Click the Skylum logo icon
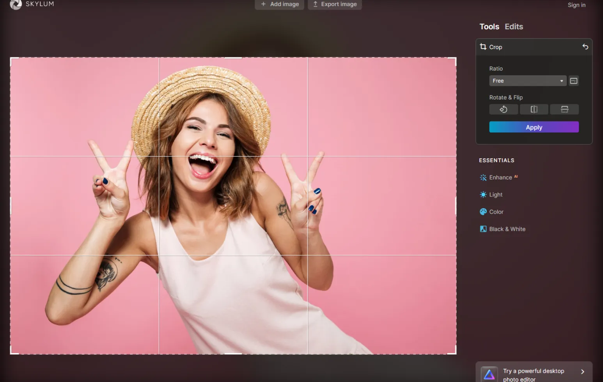This screenshot has height=382, width=603. coord(16,4)
